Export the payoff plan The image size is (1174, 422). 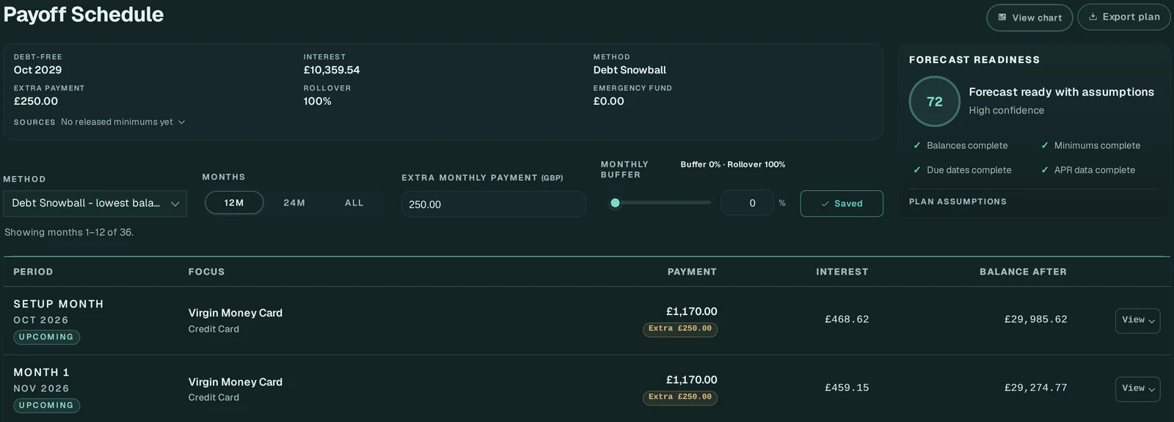(1123, 17)
